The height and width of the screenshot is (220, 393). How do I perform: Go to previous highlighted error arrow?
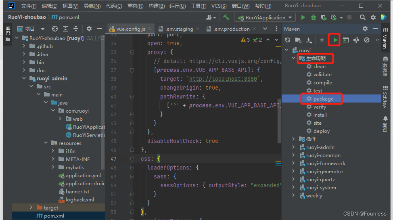click(x=268, y=40)
